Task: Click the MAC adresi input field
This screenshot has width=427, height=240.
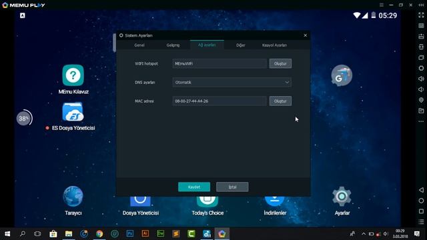Action: (x=220, y=101)
